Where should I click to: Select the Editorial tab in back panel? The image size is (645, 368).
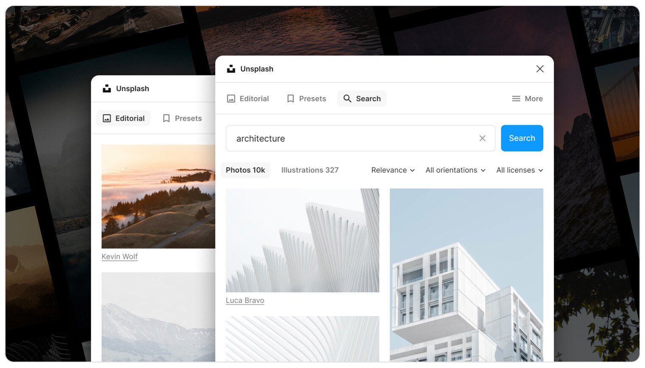click(123, 118)
